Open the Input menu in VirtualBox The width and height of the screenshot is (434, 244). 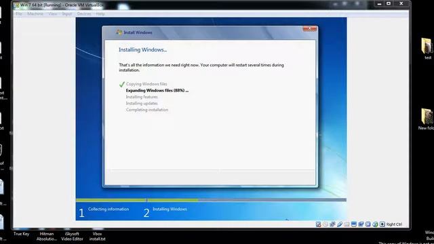(x=66, y=14)
